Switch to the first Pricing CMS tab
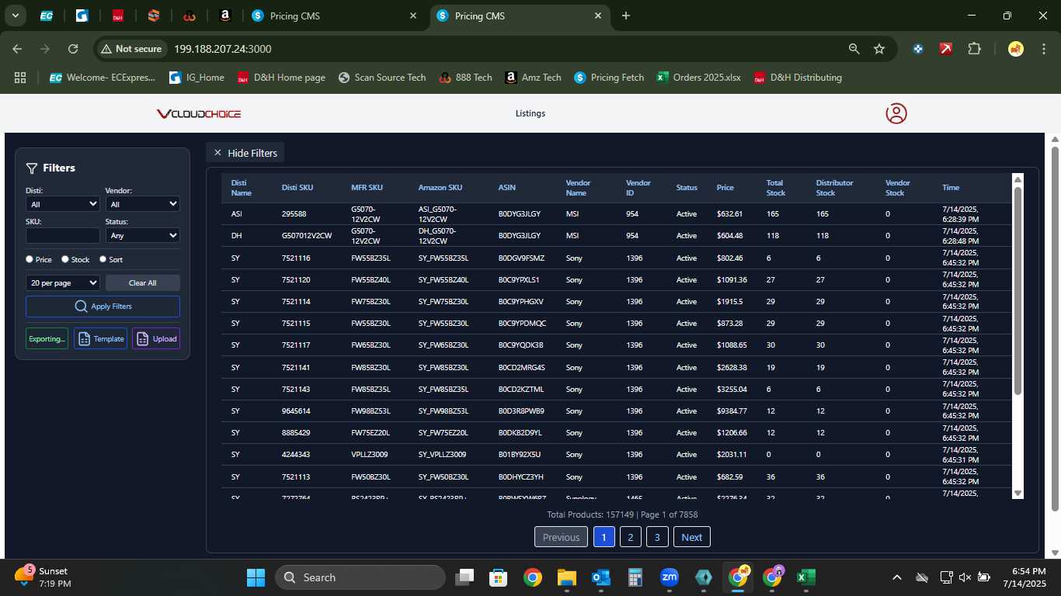This screenshot has height=596, width=1061. [x=335, y=16]
